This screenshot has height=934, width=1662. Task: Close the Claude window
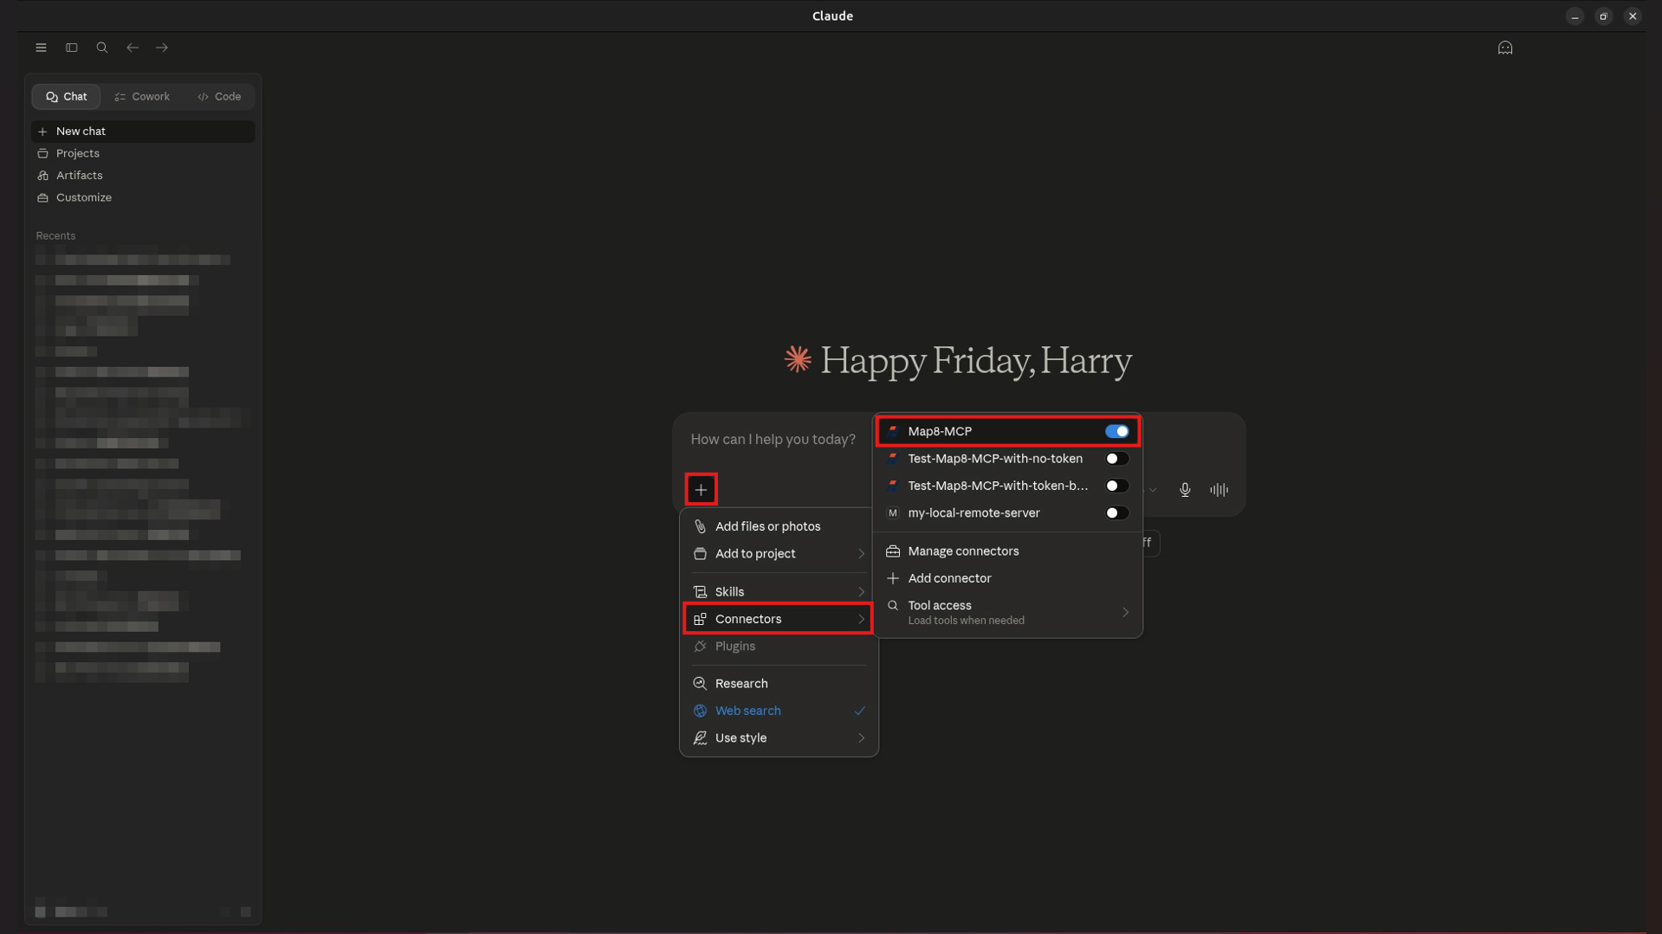coord(1632,16)
